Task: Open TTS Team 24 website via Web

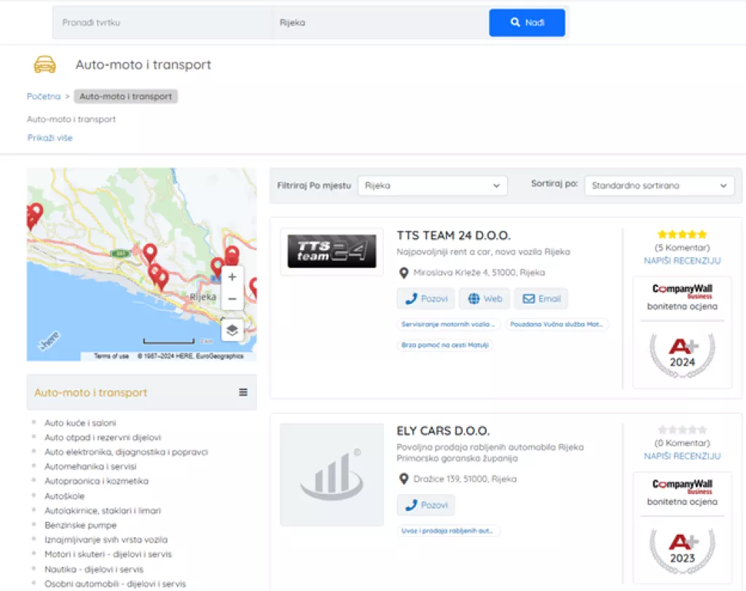Action: pyautogui.click(x=484, y=299)
